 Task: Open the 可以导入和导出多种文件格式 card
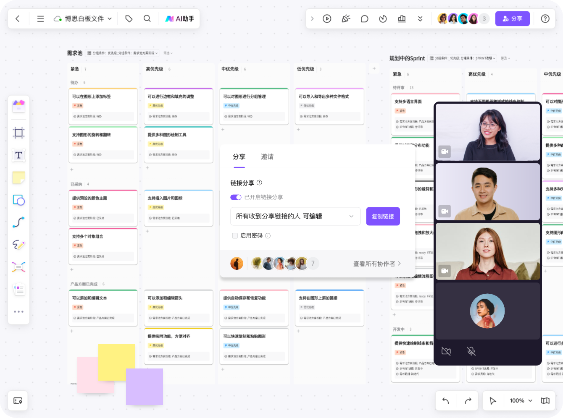pos(329,106)
